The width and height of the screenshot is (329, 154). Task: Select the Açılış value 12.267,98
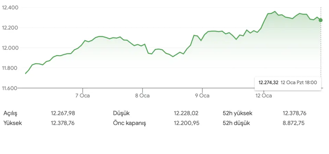(63, 113)
